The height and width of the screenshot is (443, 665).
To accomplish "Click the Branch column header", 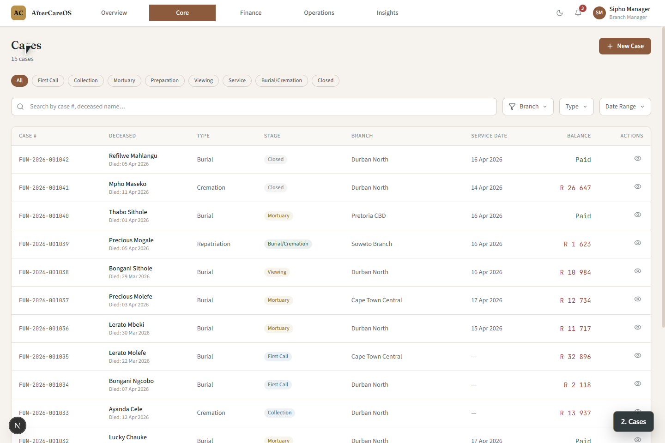I will click(x=362, y=136).
